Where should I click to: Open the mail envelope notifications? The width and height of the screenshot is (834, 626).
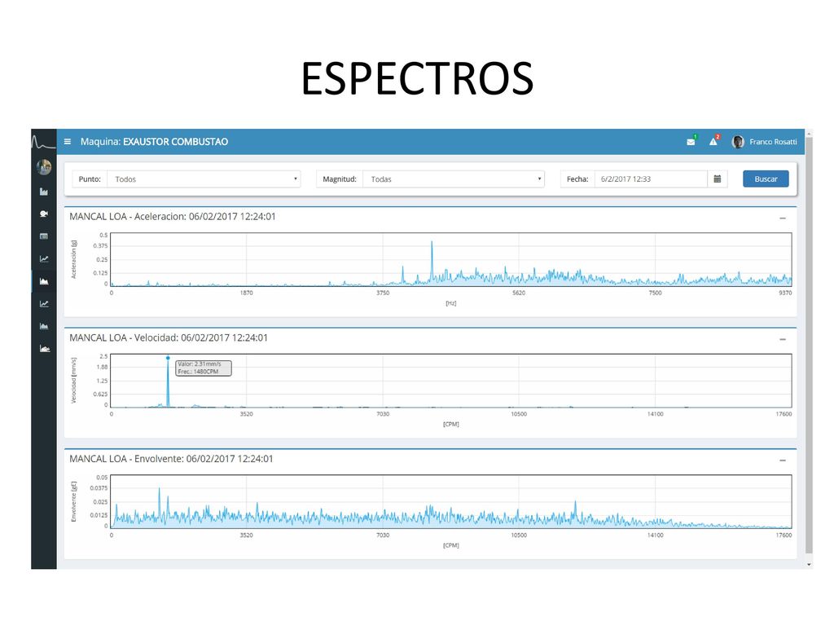691,142
